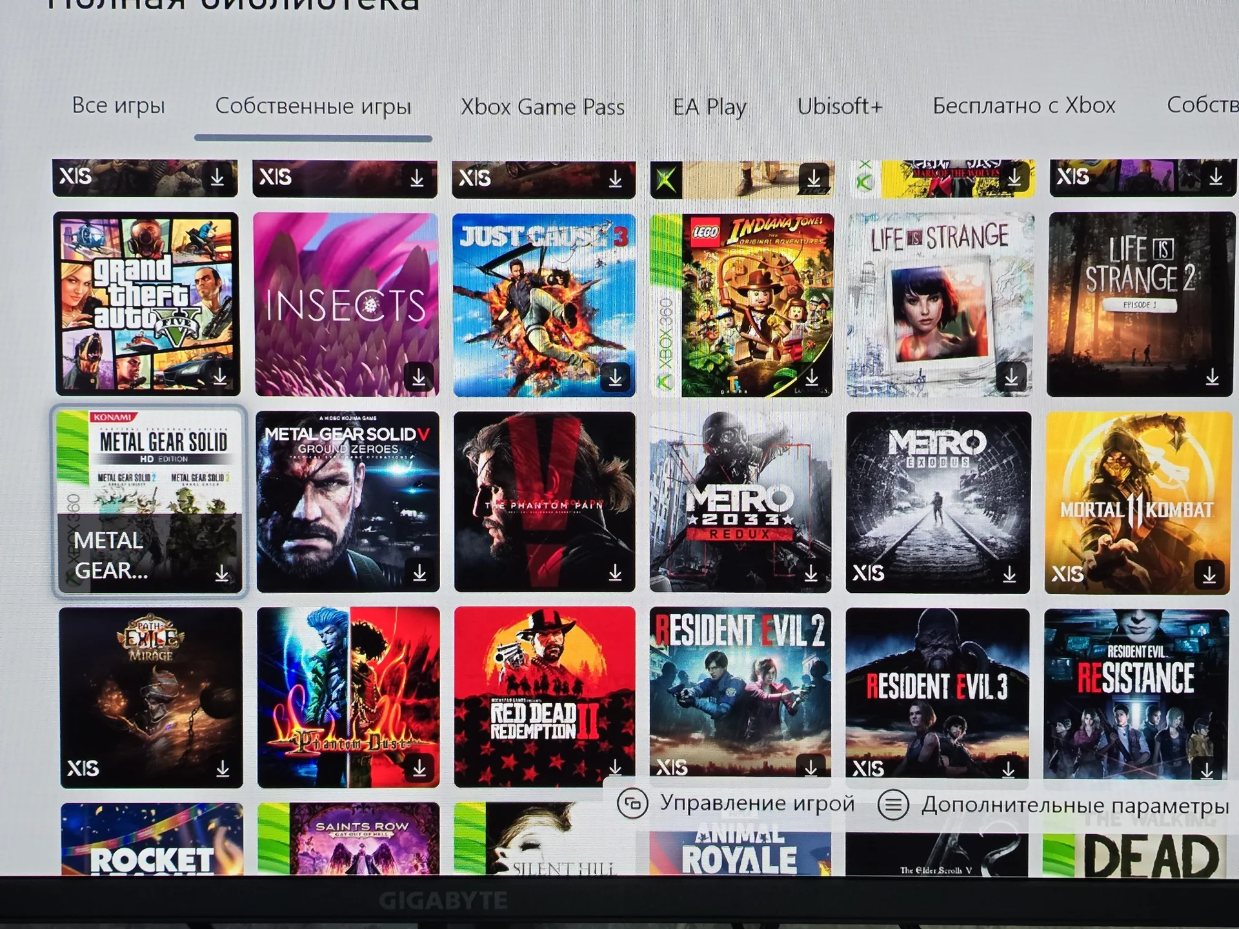This screenshot has height=929, width=1239.
Task: Click download icon on Red Dead Redemption II
Action: [x=616, y=766]
